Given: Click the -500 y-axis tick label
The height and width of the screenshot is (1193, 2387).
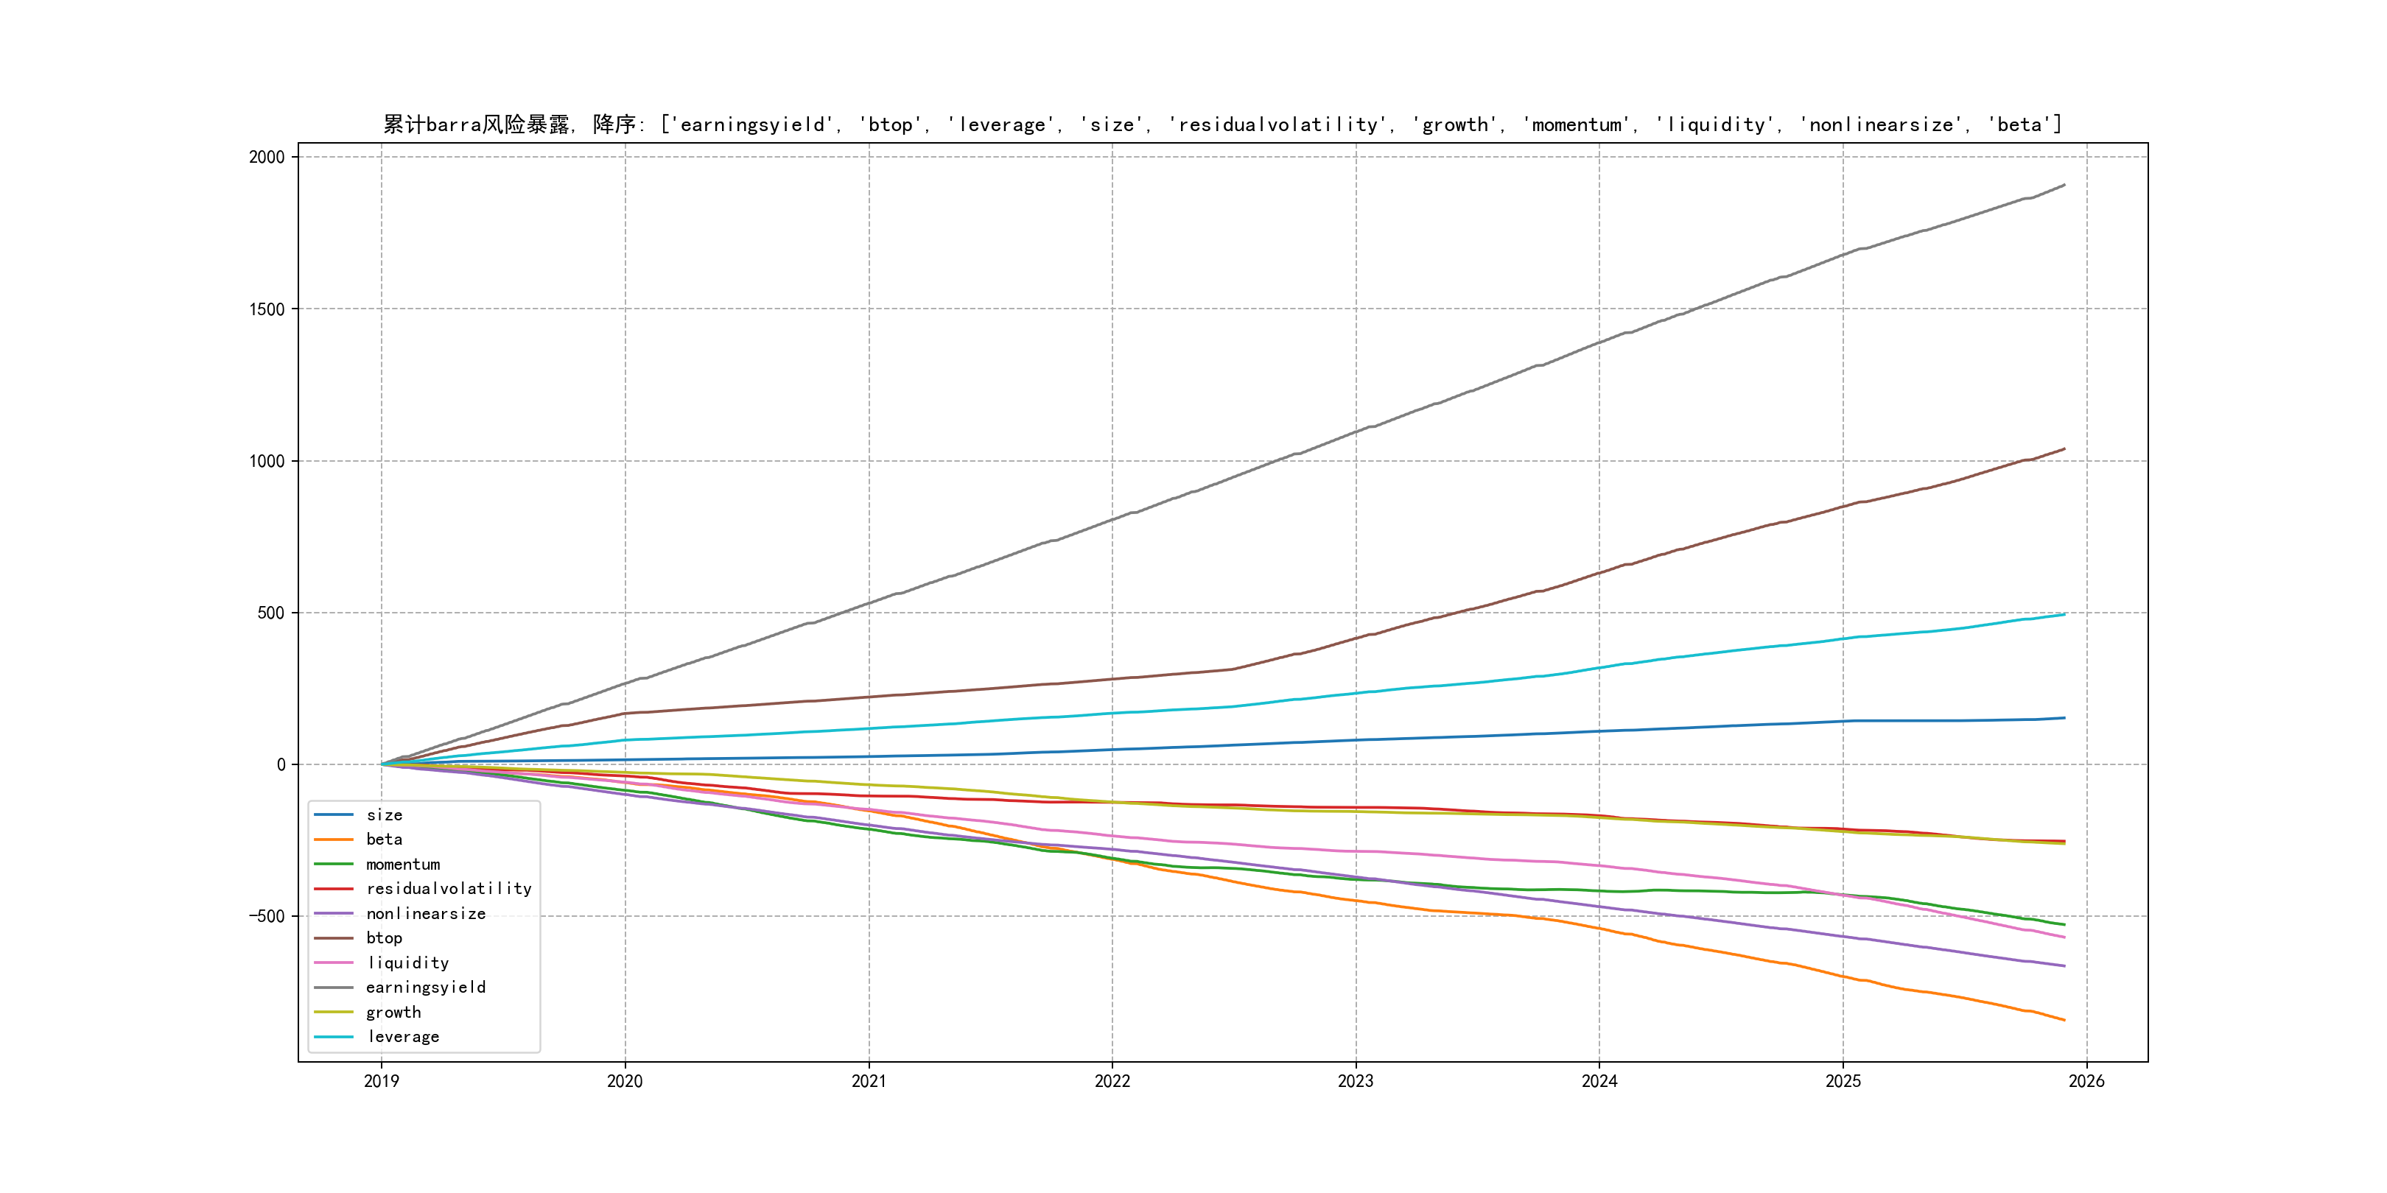Looking at the screenshot, I should [x=266, y=916].
